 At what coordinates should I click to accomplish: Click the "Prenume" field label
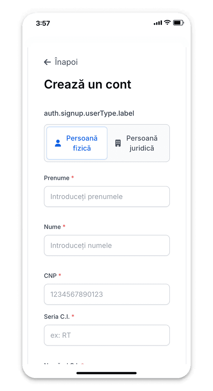tap(56, 178)
